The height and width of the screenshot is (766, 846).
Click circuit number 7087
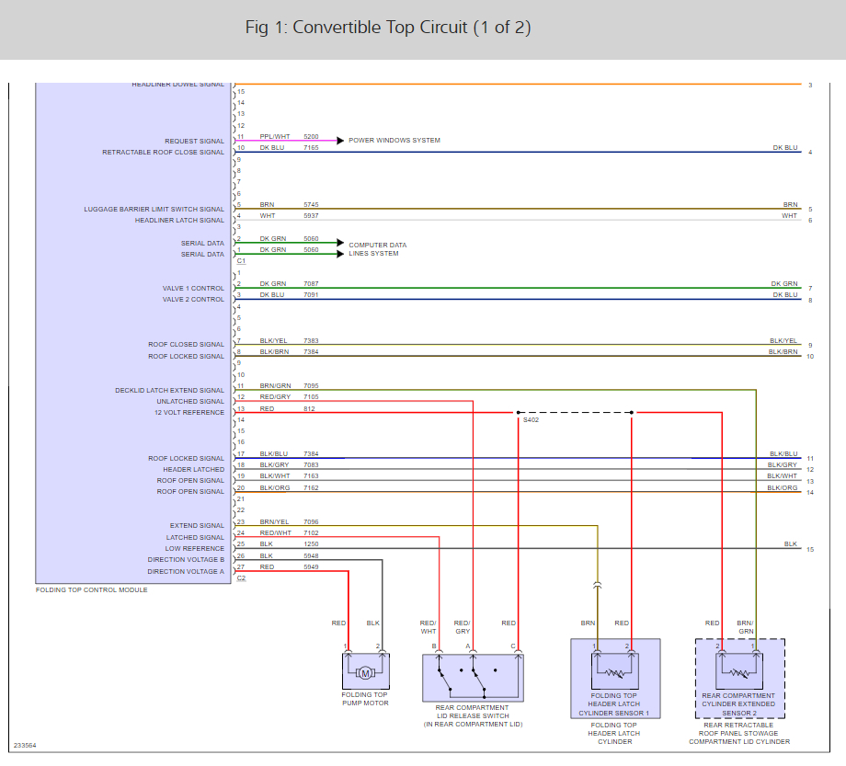(312, 284)
